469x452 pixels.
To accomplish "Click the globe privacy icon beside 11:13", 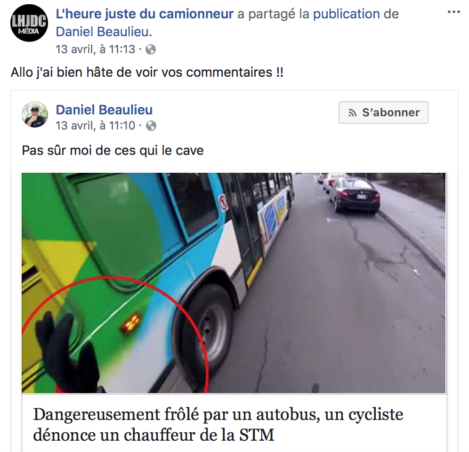I will coord(151,49).
